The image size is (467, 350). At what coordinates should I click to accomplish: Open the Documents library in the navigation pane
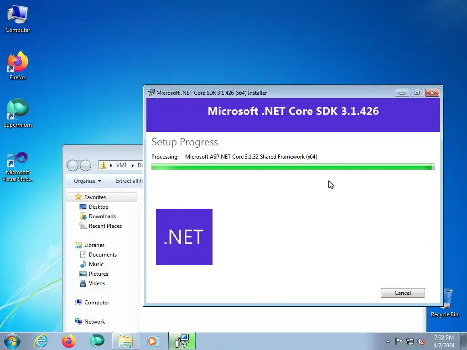[x=103, y=255]
